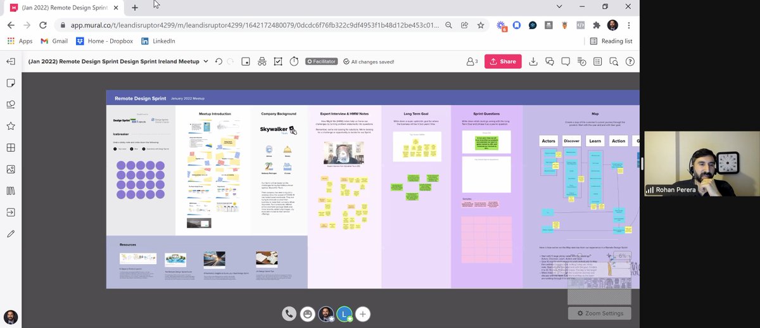
Task: Click the Mural browser tab
Action: click(x=63, y=8)
